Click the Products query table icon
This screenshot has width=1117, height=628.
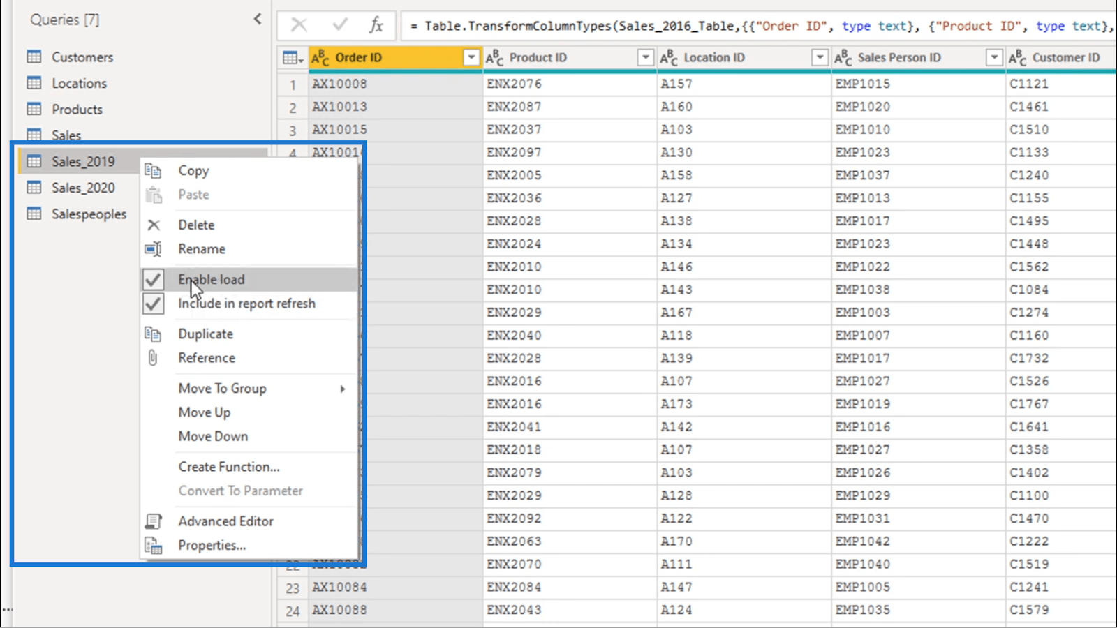(x=34, y=109)
